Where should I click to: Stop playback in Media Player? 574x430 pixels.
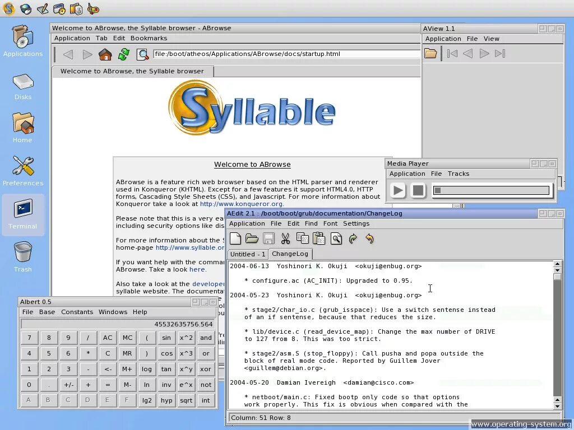[x=418, y=190]
